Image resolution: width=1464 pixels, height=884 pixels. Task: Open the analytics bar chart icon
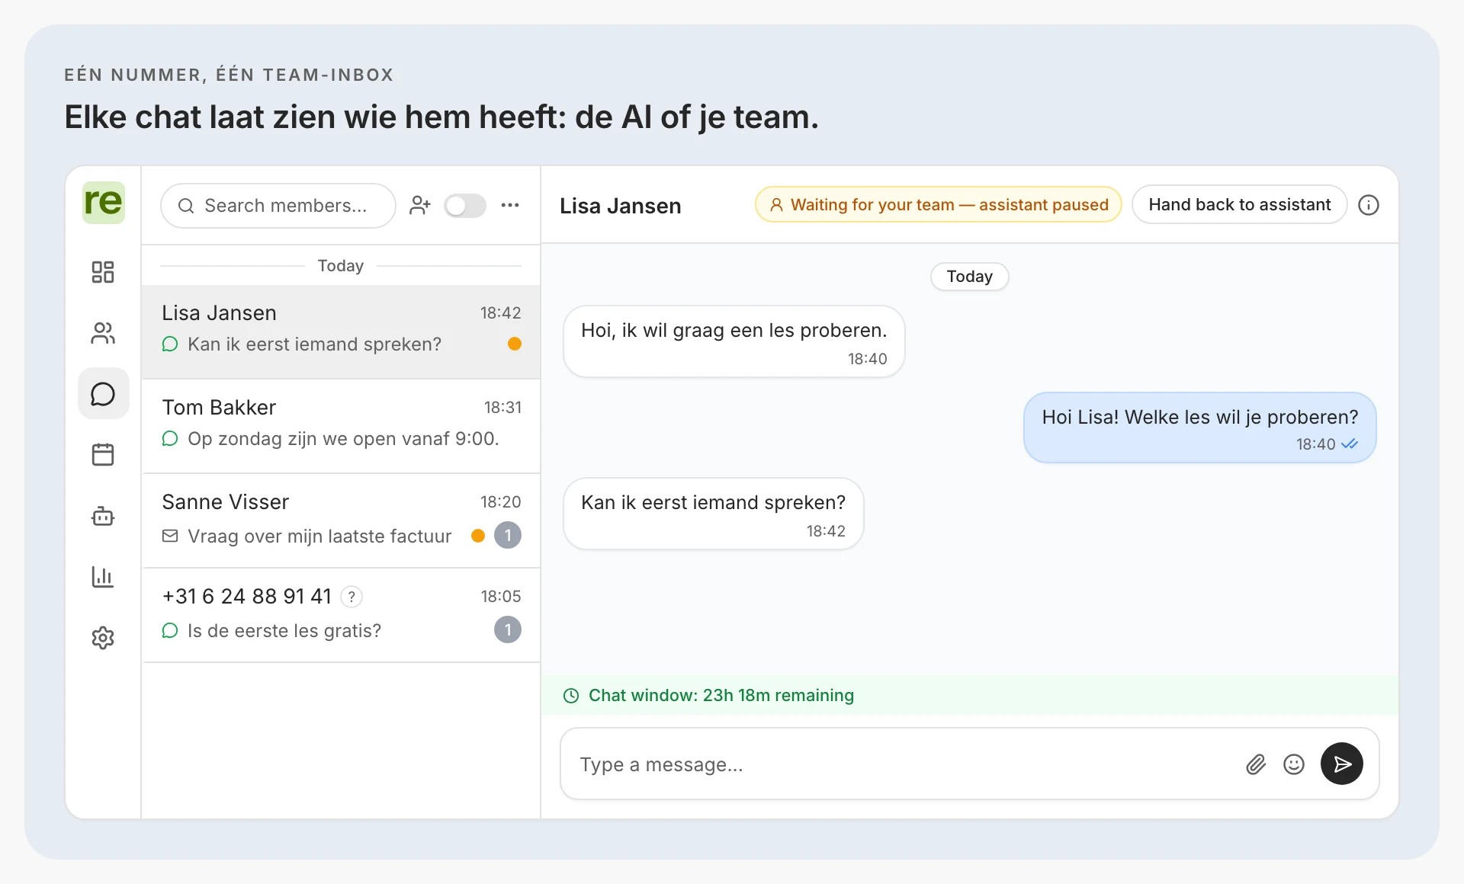[x=103, y=577]
